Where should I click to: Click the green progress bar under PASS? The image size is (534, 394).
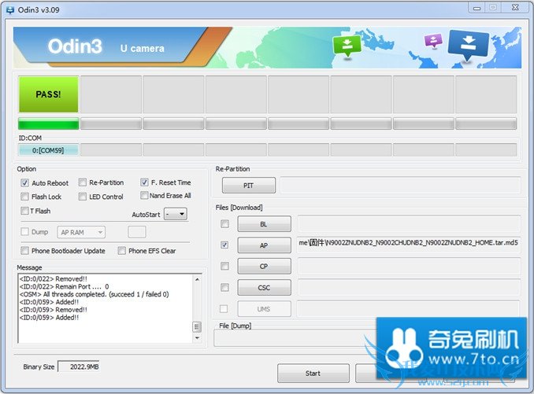pyautogui.click(x=48, y=123)
